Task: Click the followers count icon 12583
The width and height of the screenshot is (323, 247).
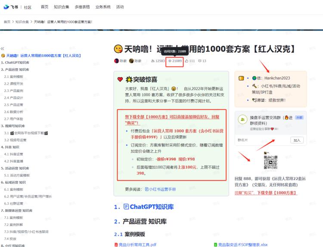Action: click(153, 61)
